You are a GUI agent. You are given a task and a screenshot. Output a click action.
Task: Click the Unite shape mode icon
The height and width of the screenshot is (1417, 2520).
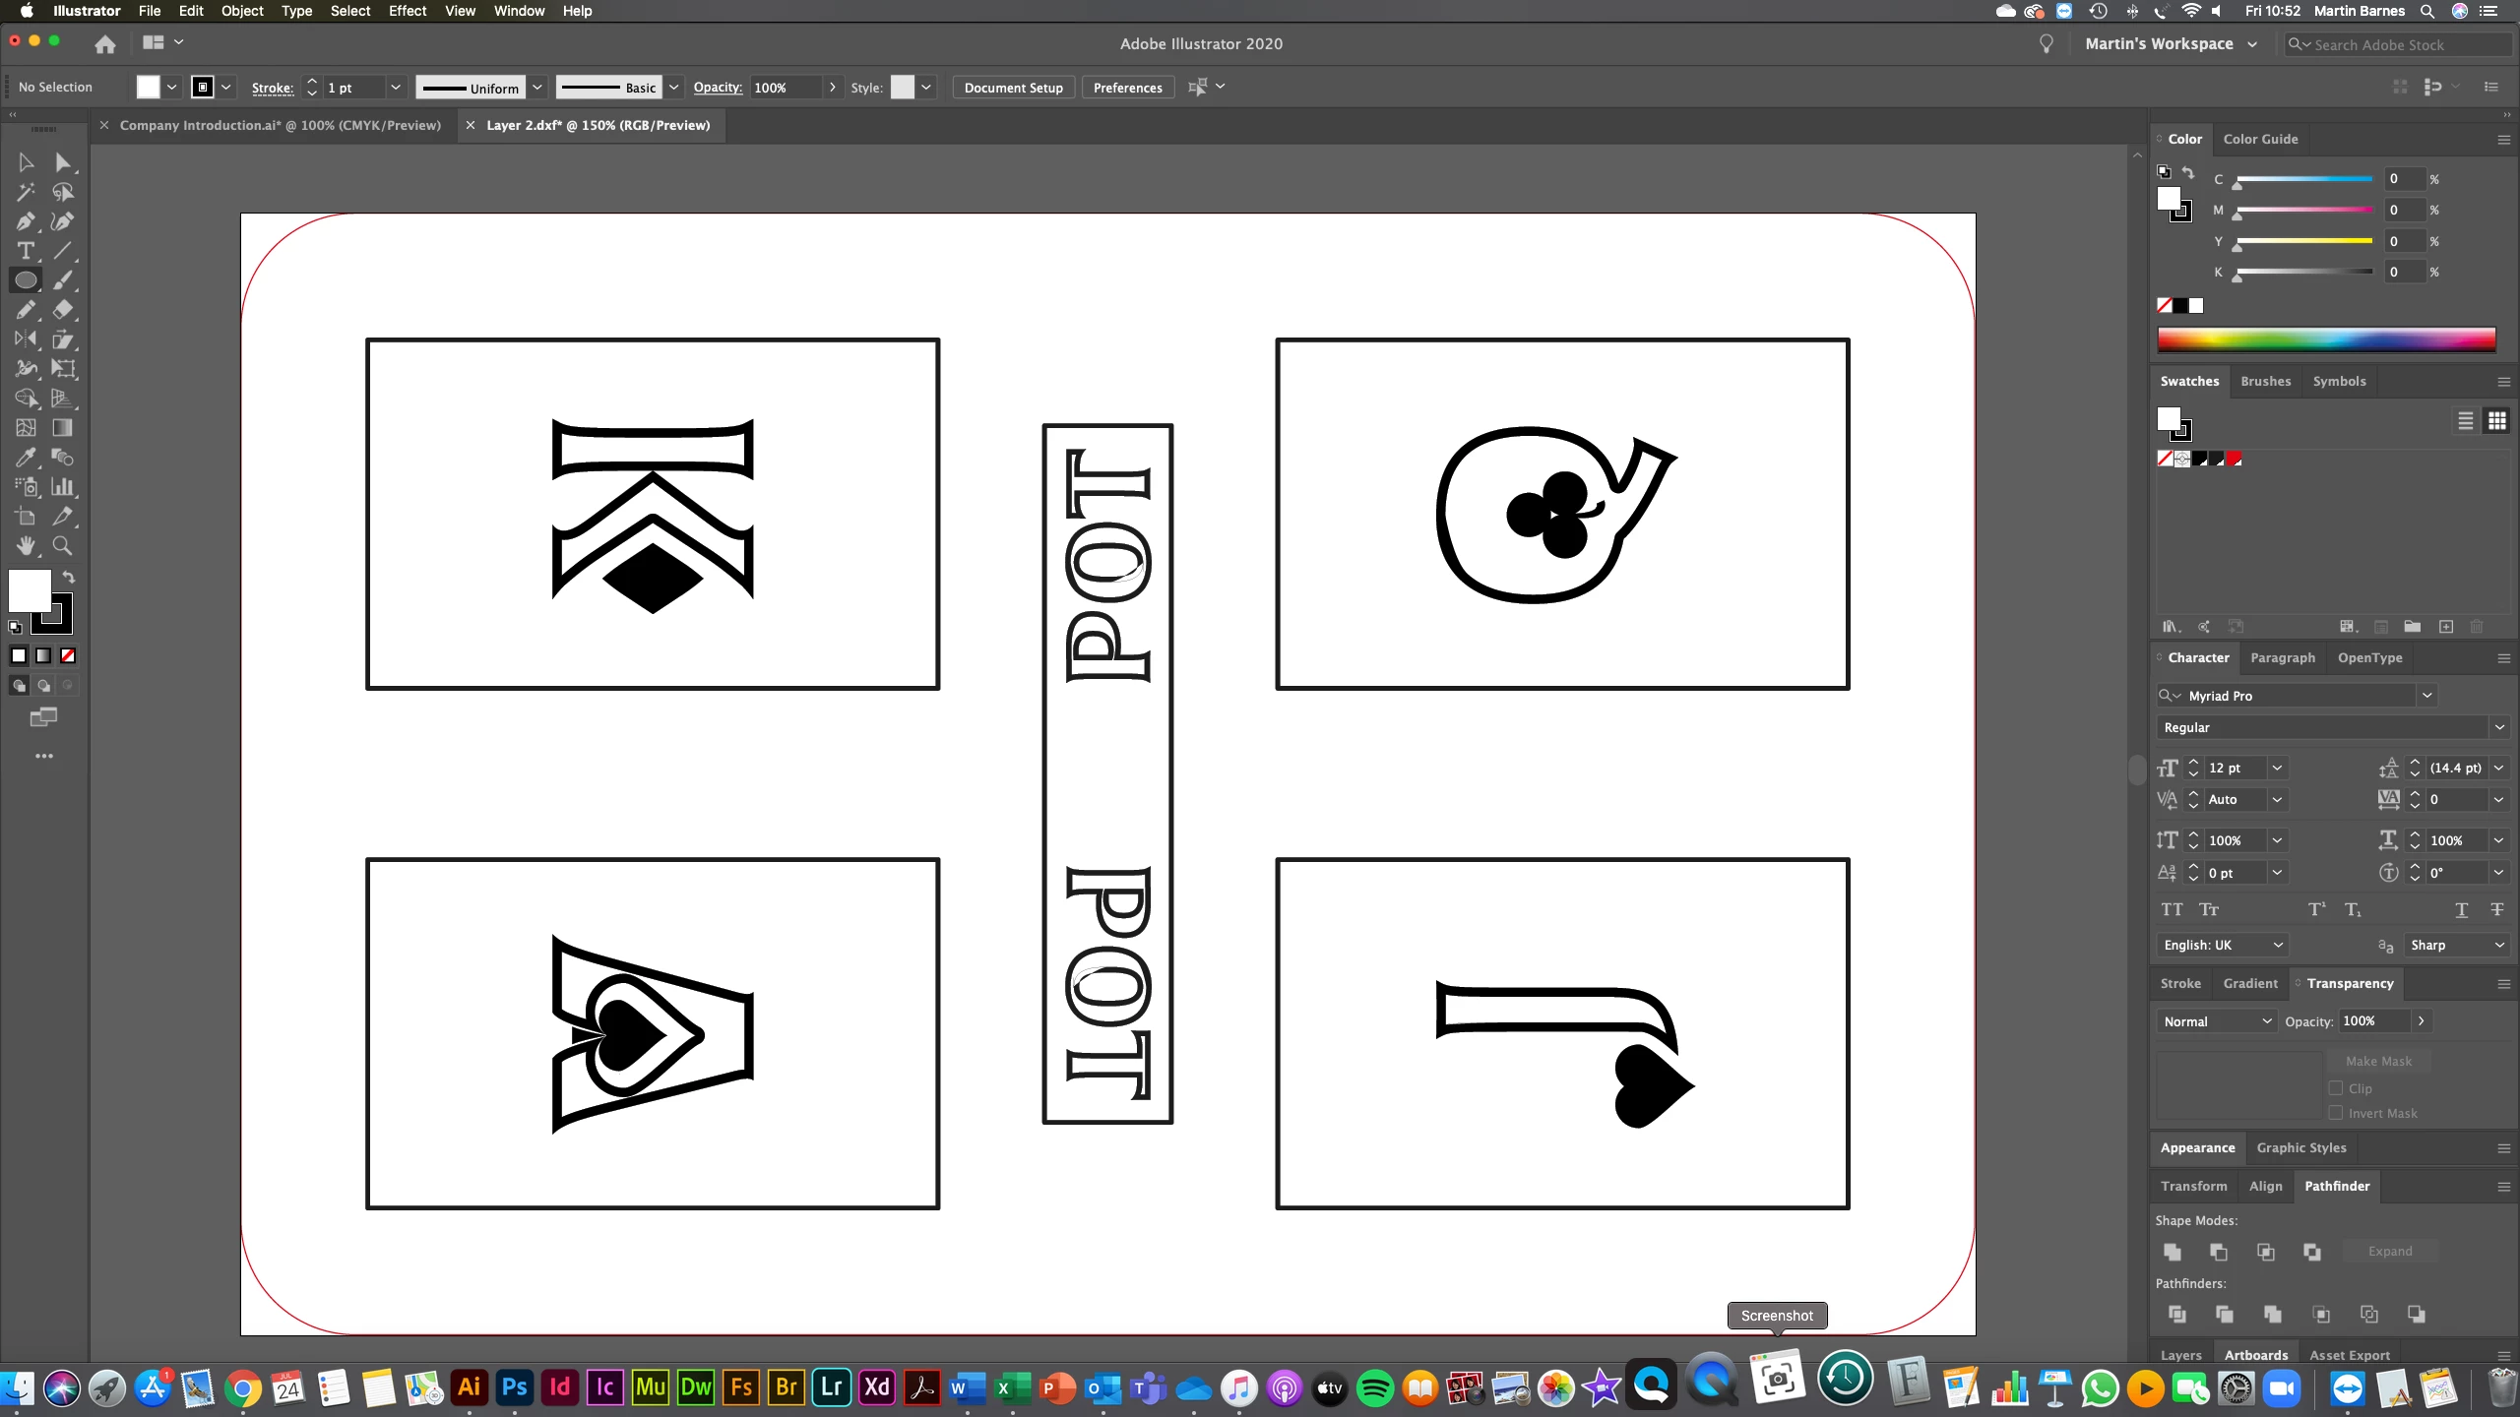(2173, 1252)
